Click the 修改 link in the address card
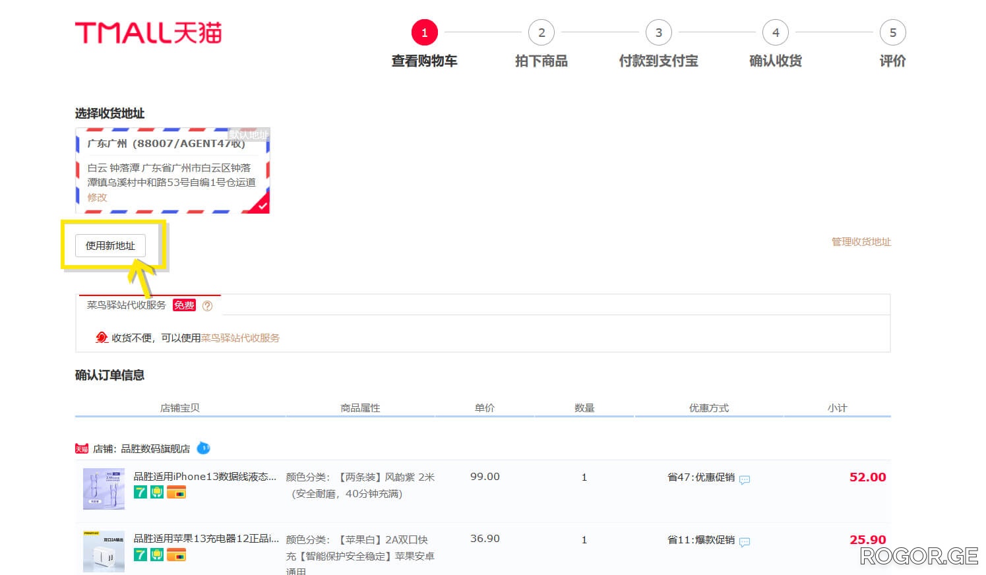986x575 pixels. click(97, 197)
